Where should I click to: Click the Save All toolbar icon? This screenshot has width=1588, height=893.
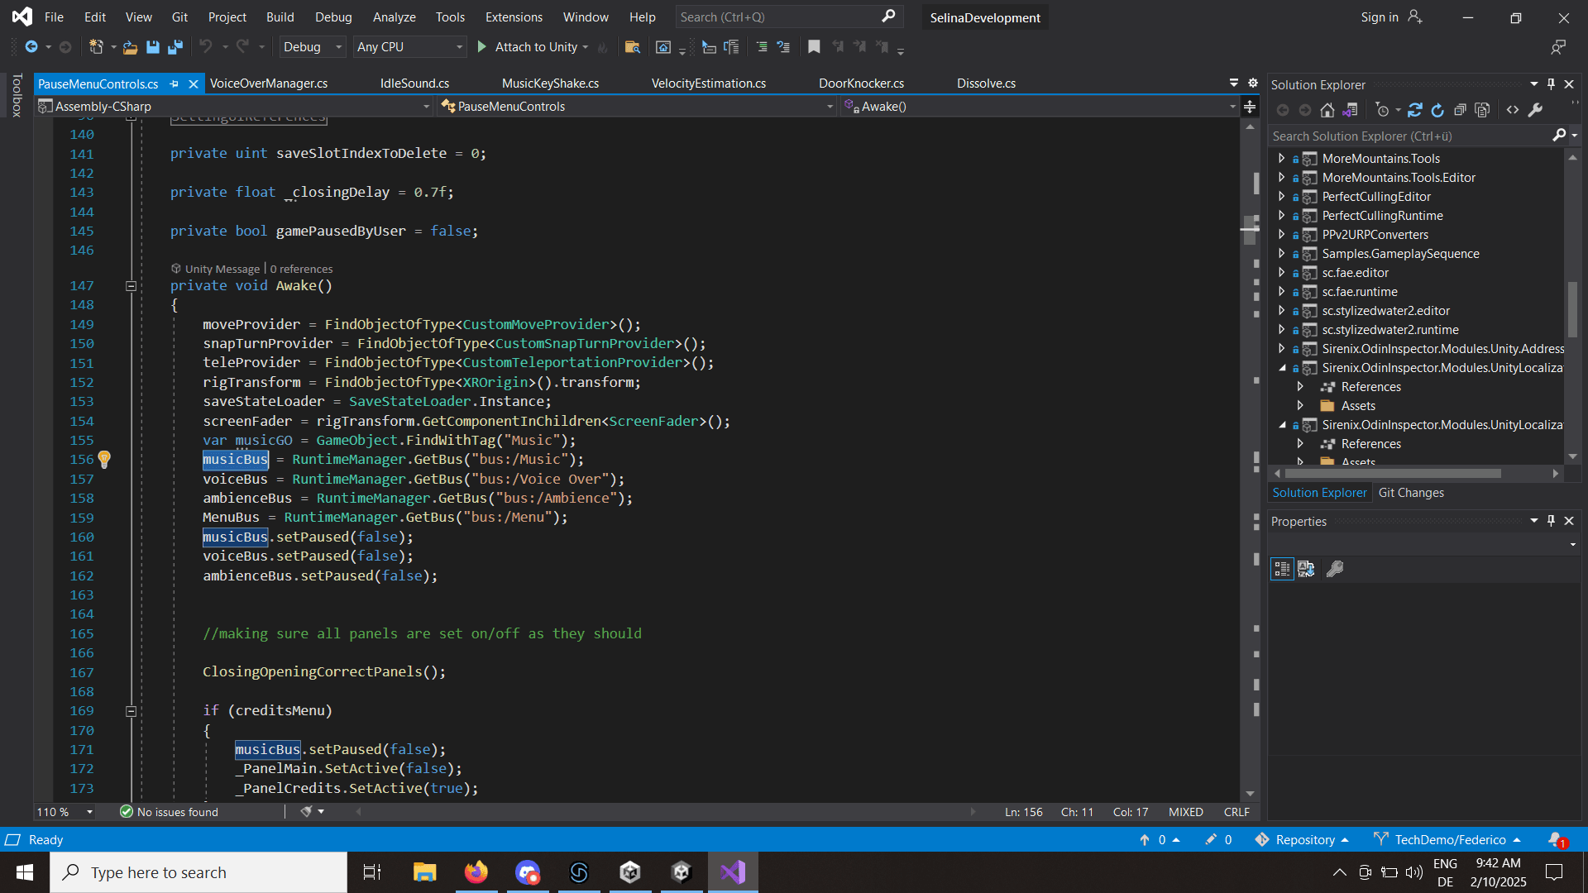[175, 47]
